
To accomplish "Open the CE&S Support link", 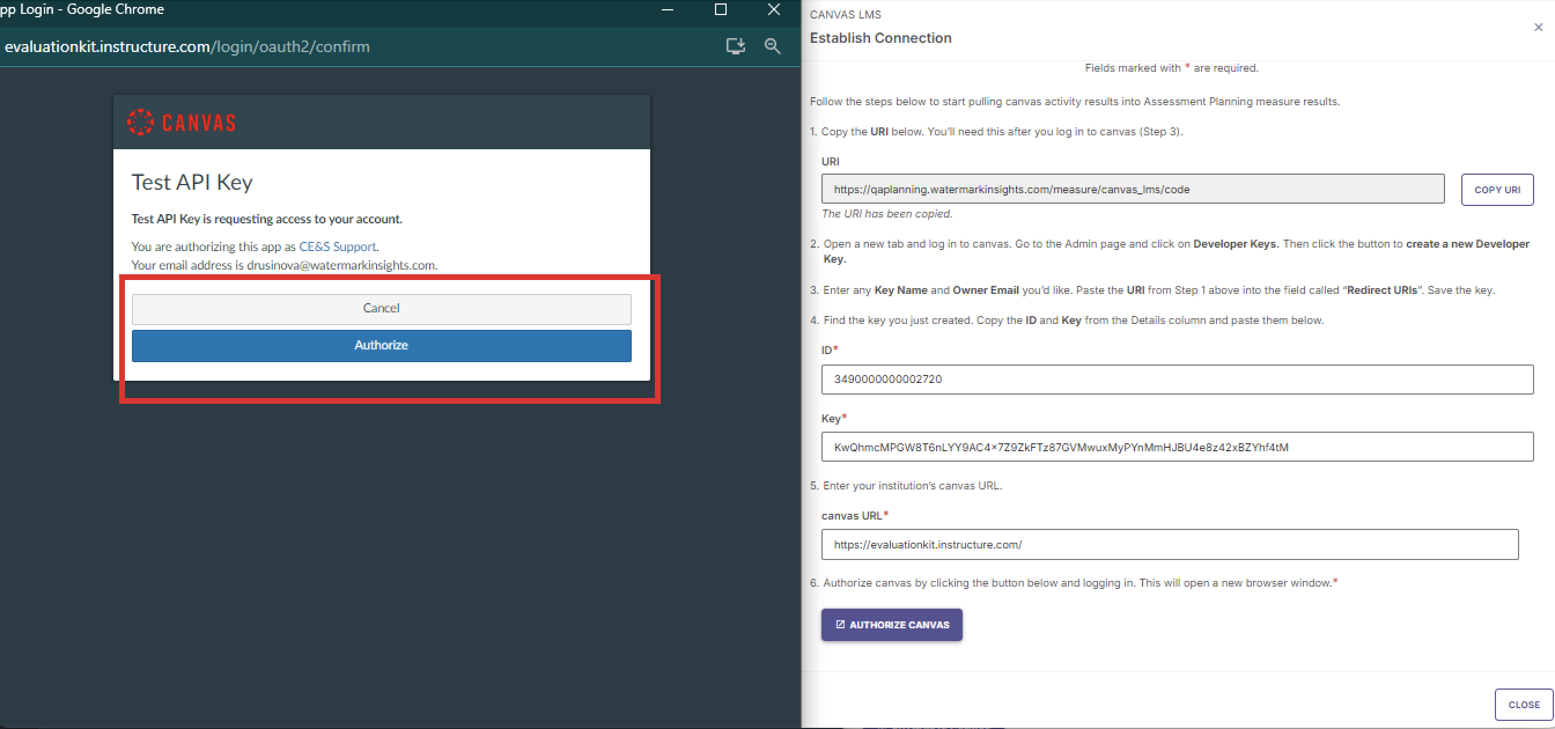I will click(337, 246).
